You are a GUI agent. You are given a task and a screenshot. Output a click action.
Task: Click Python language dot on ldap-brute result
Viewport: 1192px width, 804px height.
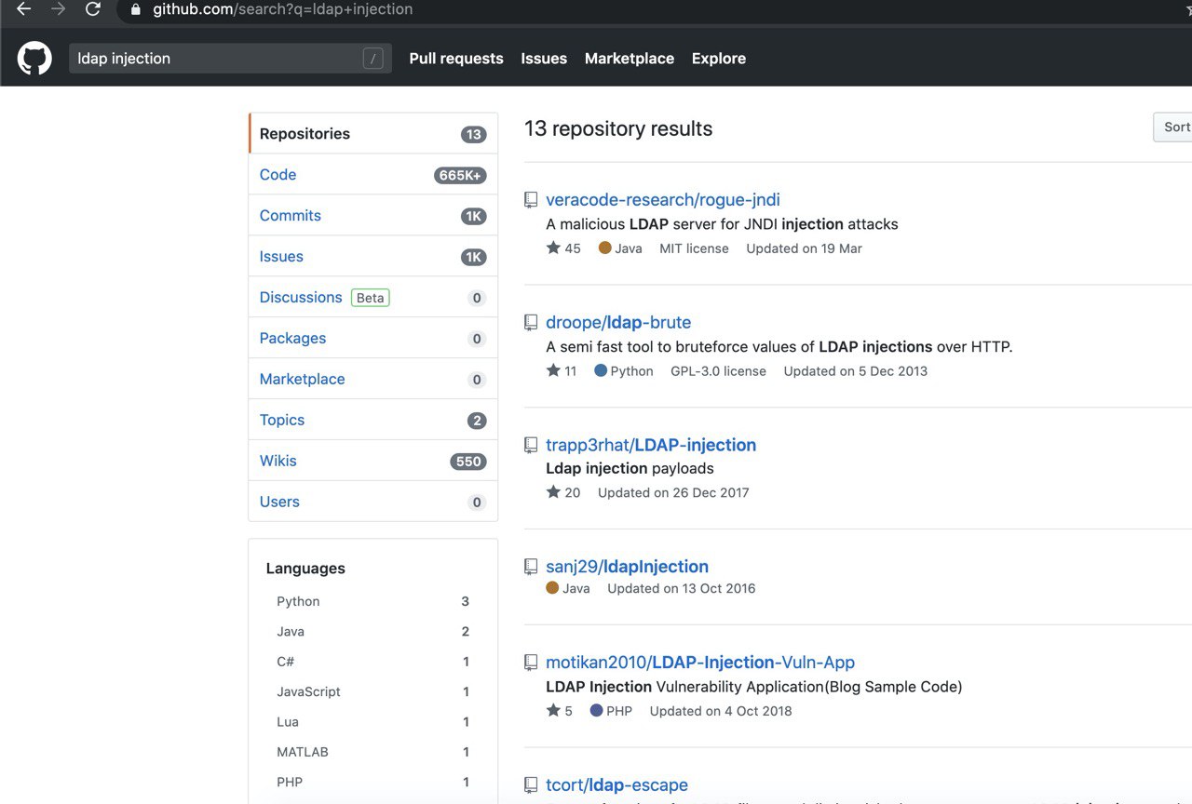coord(601,370)
